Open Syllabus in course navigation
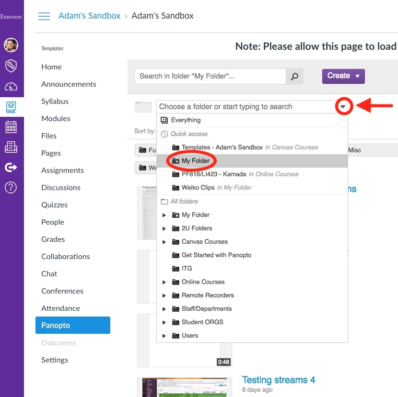 [x=55, y=102]
